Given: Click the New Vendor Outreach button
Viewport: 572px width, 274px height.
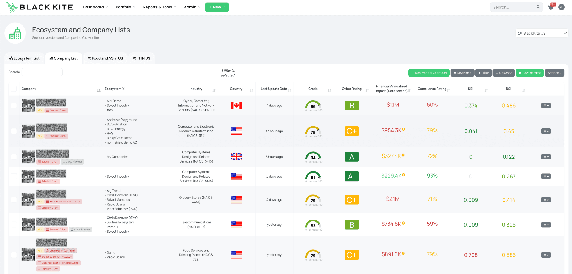Looking at the screenshot, I should click(429, 73).
